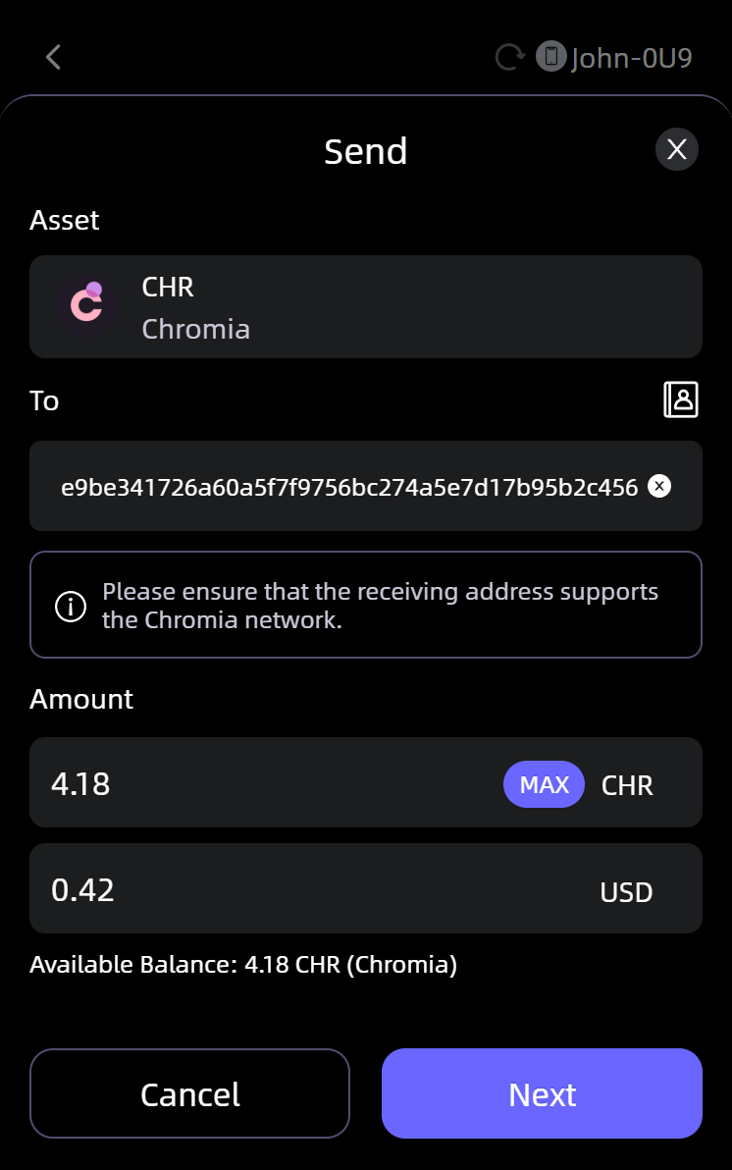The image size is (732, 1170).
Task: Click the John-0U9 wallet name
Action: point(631,58)
